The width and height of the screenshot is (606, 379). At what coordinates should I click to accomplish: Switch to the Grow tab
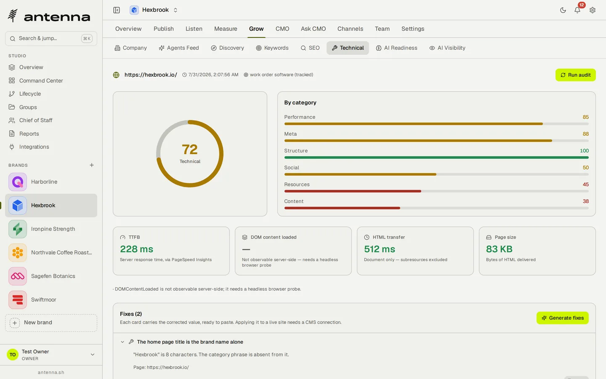[256, 29]
